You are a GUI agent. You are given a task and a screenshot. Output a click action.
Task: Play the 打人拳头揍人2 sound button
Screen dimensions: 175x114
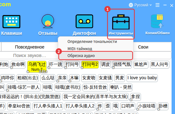point(80,106)
